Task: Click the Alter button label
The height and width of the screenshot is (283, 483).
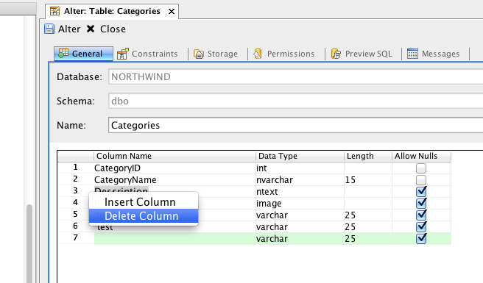Action: tap(69, 29)
